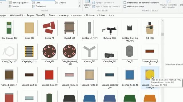The width and height of the screenshot is (183, 102).
Task: Open the Bread_460 image file
Action: (29, 28)
